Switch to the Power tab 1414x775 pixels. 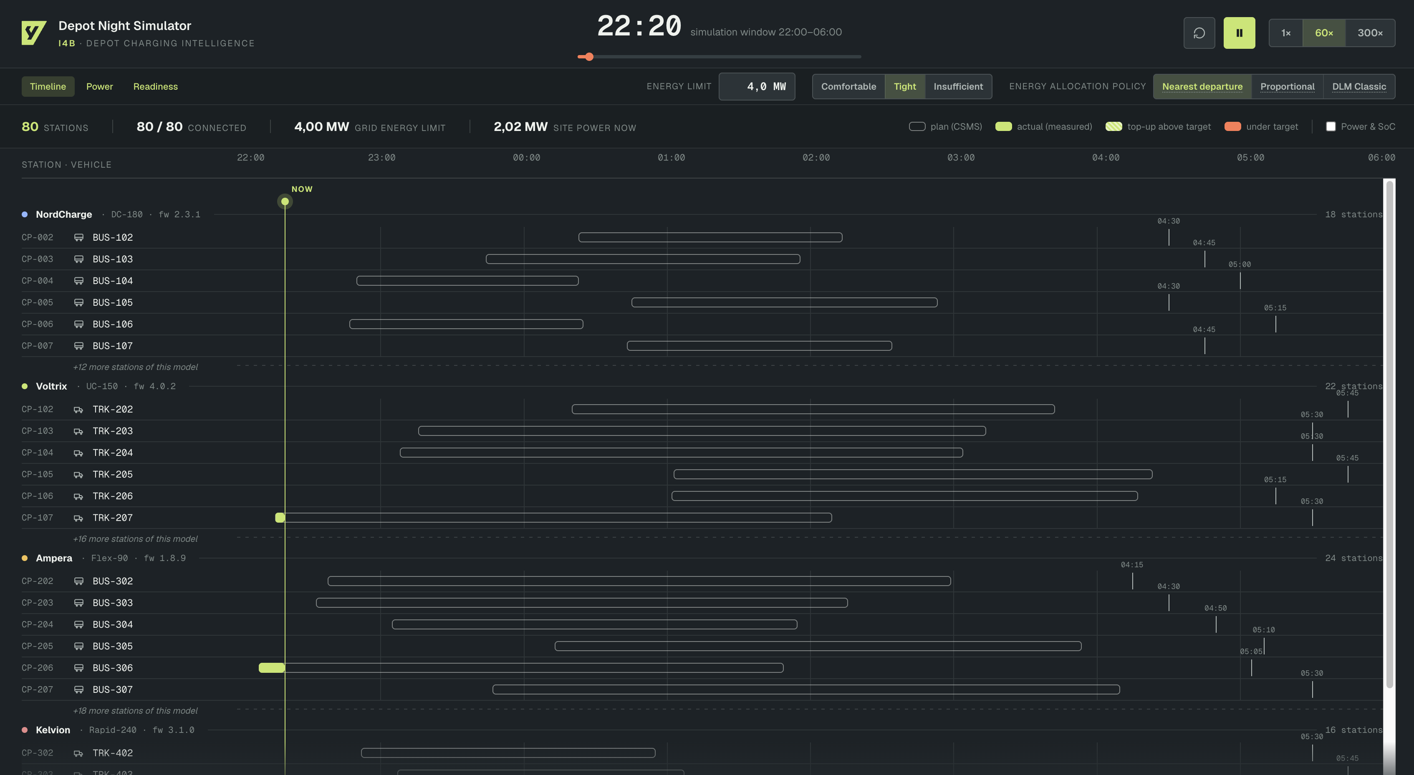click(99, 87)
